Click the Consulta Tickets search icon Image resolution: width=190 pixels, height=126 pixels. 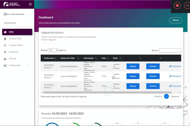(x=5, y=45)
